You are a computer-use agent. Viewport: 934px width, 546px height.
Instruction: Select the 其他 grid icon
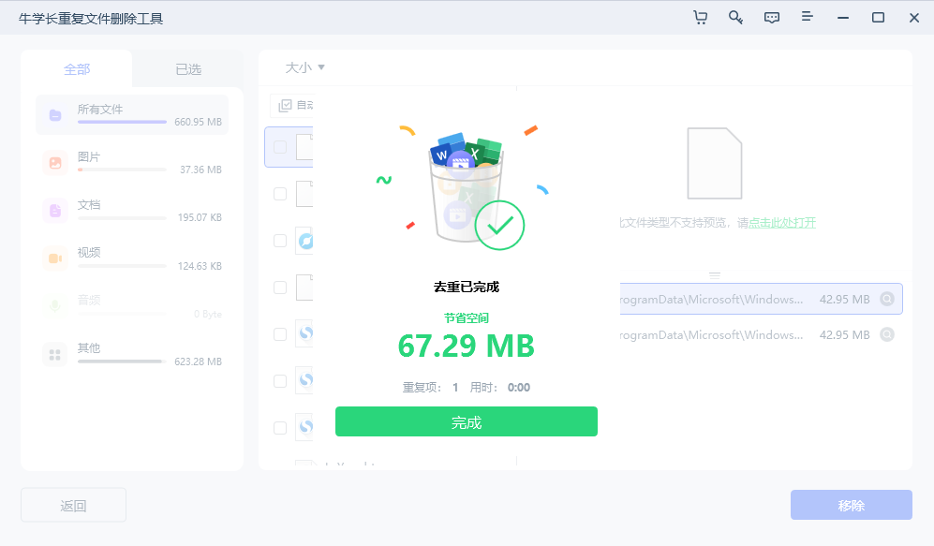click(x=55, y=354)
